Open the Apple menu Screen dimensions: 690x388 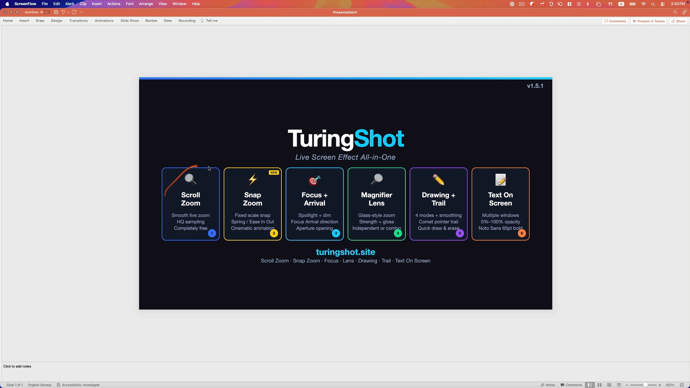[x=7, y=4]
